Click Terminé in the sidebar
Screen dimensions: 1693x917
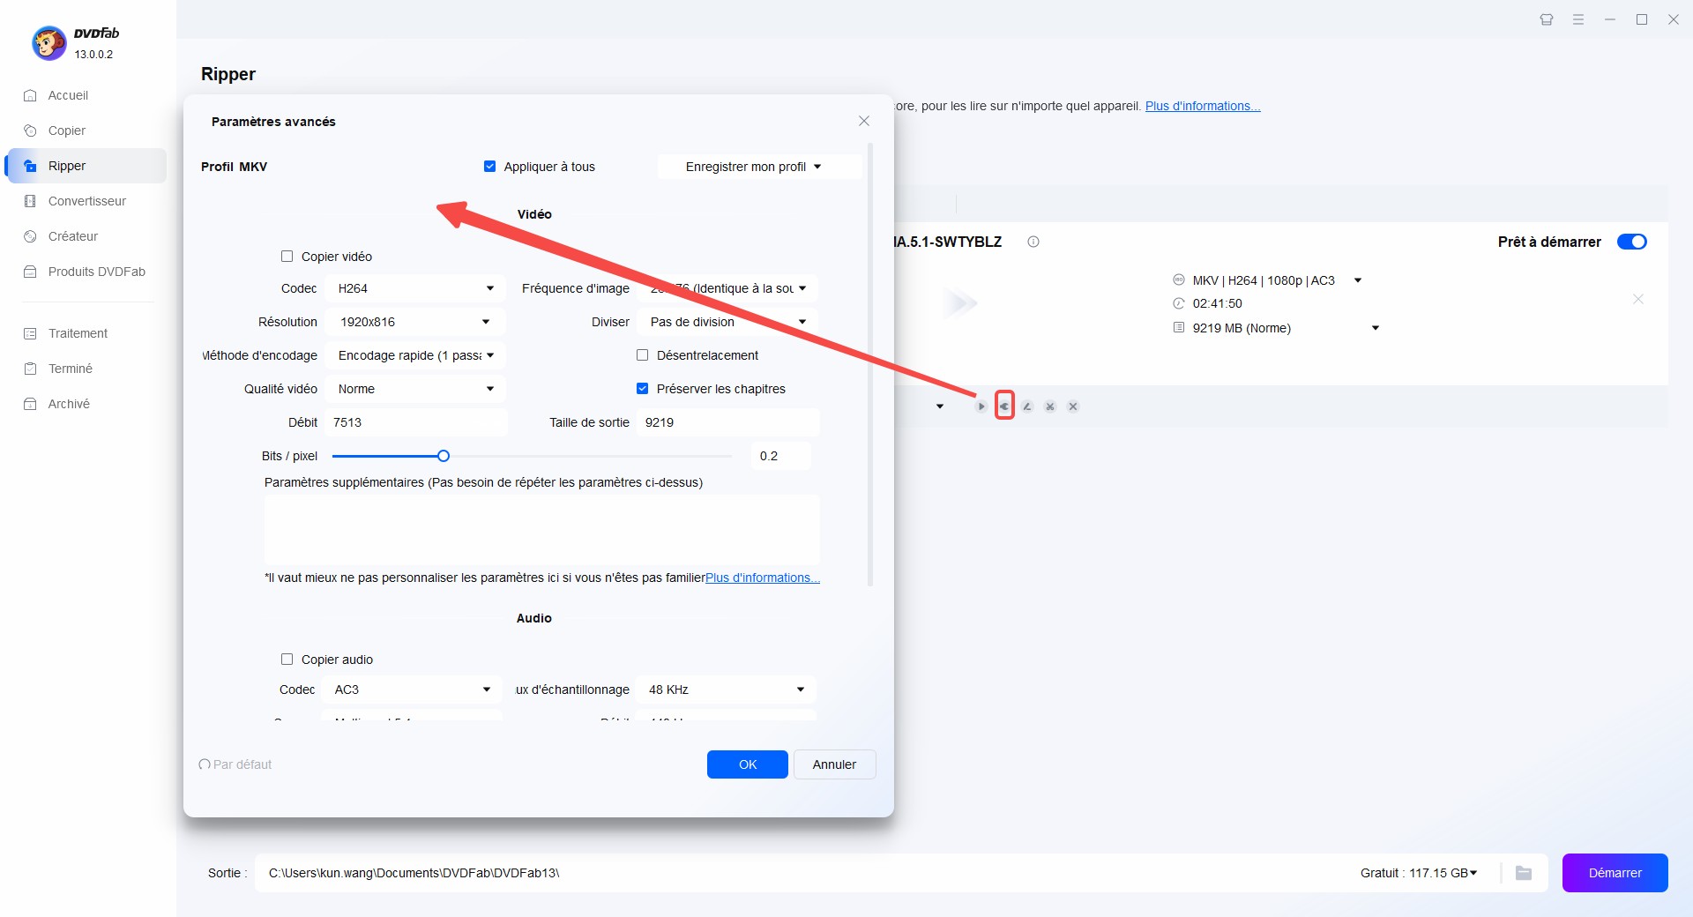point(71,369)
